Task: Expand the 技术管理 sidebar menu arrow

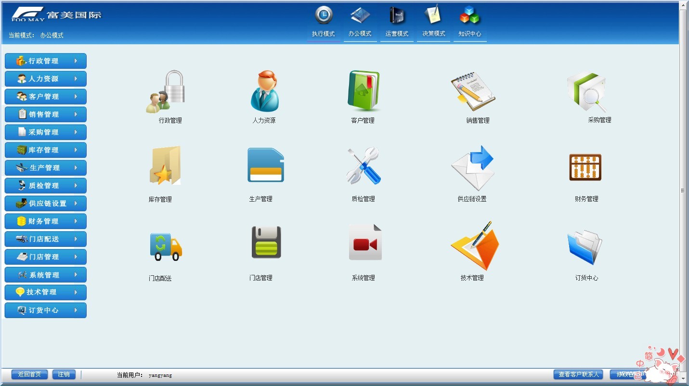Action: (76, 293)
